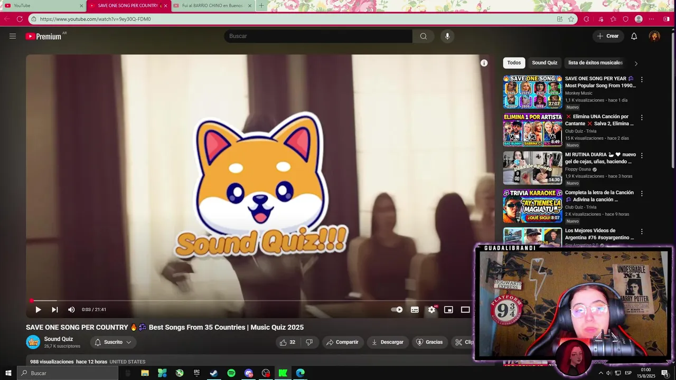Click the Compartir share button

pyautogui.click(x=342, y=342)
